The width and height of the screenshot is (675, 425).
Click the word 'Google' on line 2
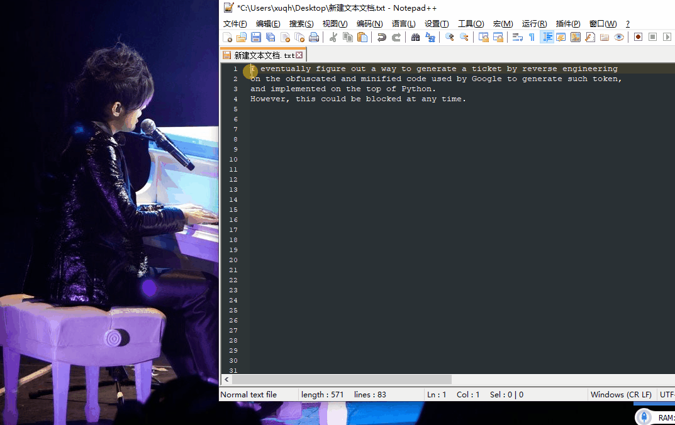(x=486, y=79)
